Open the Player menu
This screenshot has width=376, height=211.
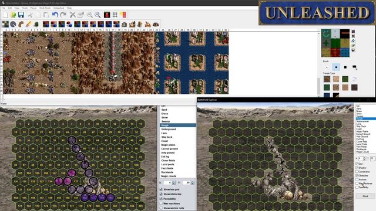(33, 8)
